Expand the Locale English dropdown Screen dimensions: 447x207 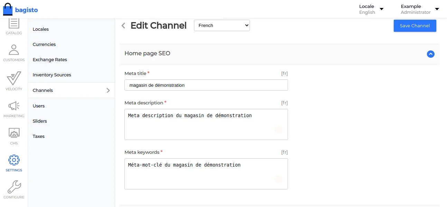371,9
